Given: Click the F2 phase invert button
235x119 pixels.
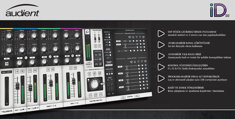Looking at the screenshot, I should point(94,73).
